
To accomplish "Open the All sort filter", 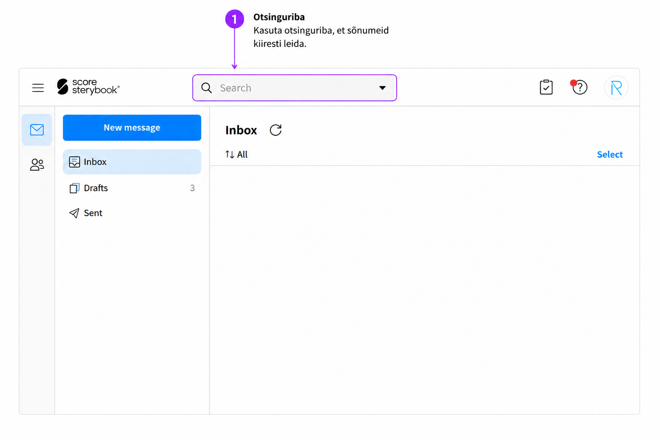I will point(236,155).
